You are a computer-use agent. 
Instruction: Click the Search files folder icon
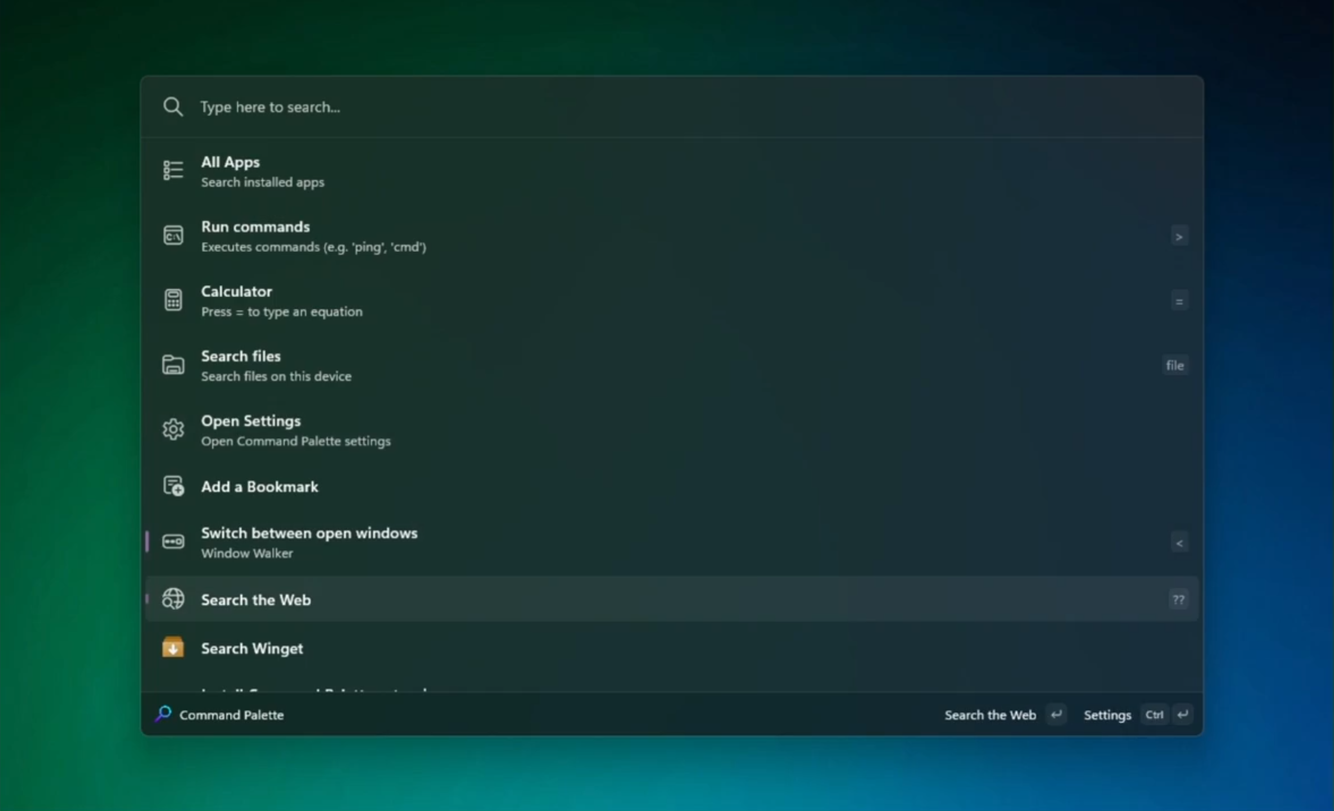click(173, 365)
